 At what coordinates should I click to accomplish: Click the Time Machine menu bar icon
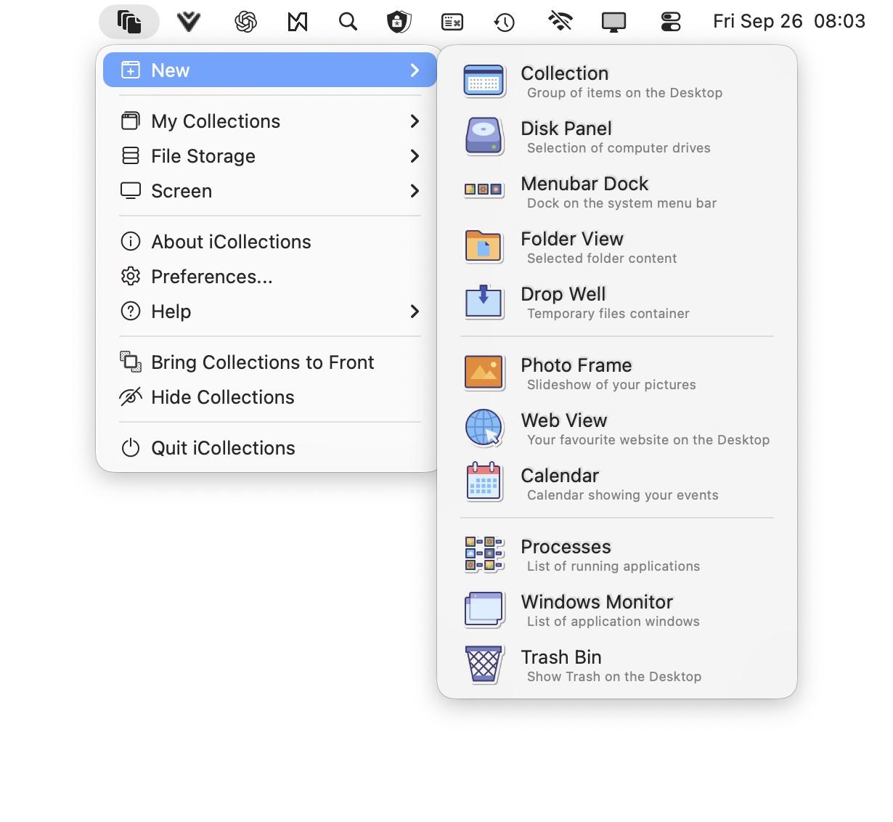(x=504, y=21)
